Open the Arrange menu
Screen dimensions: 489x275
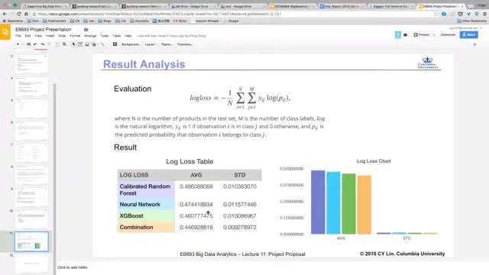[x=90, y=36]
